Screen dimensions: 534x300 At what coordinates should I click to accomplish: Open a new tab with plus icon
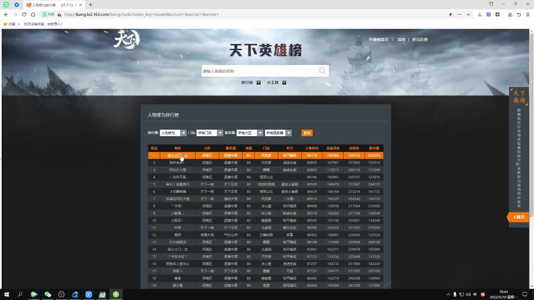(x=91, y=5)
